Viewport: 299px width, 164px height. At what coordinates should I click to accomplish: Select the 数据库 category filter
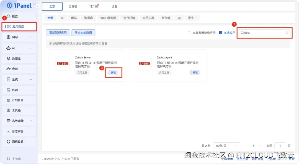coord(89,18)
